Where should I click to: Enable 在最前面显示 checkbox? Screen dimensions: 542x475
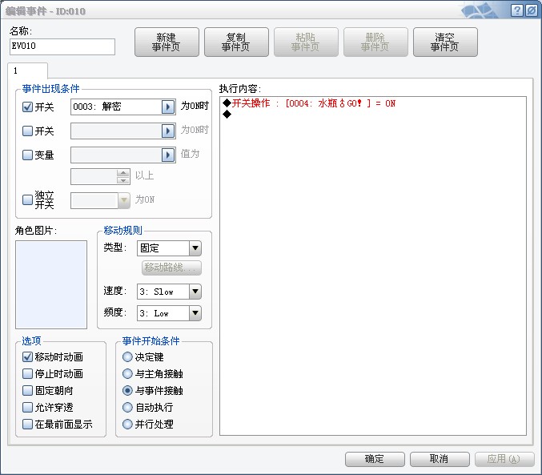click(x=27, y=424)
